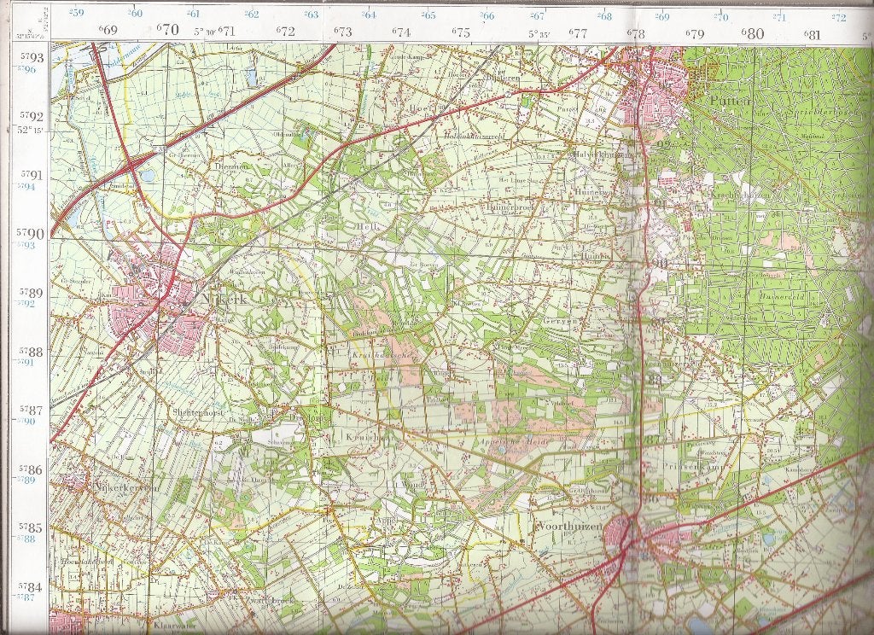Click the 5° 30' longitude marker
The height and width of the screenshot is (635, 874).
[x=205, y=32]
